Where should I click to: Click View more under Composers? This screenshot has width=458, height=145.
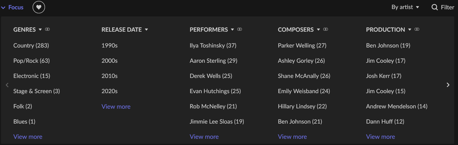tap(292, 137)
